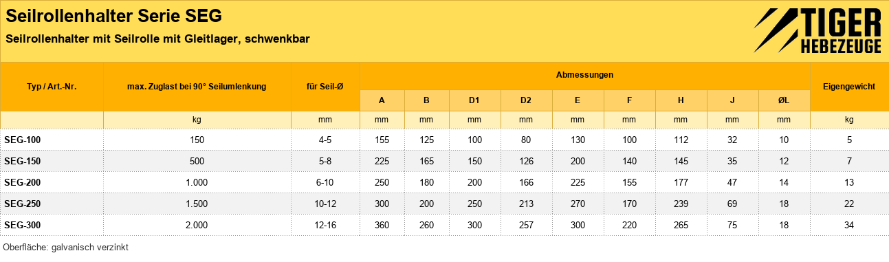889x262 pixels.
Task: Click the max. Zuglast column header
Action: pos(197,87)
